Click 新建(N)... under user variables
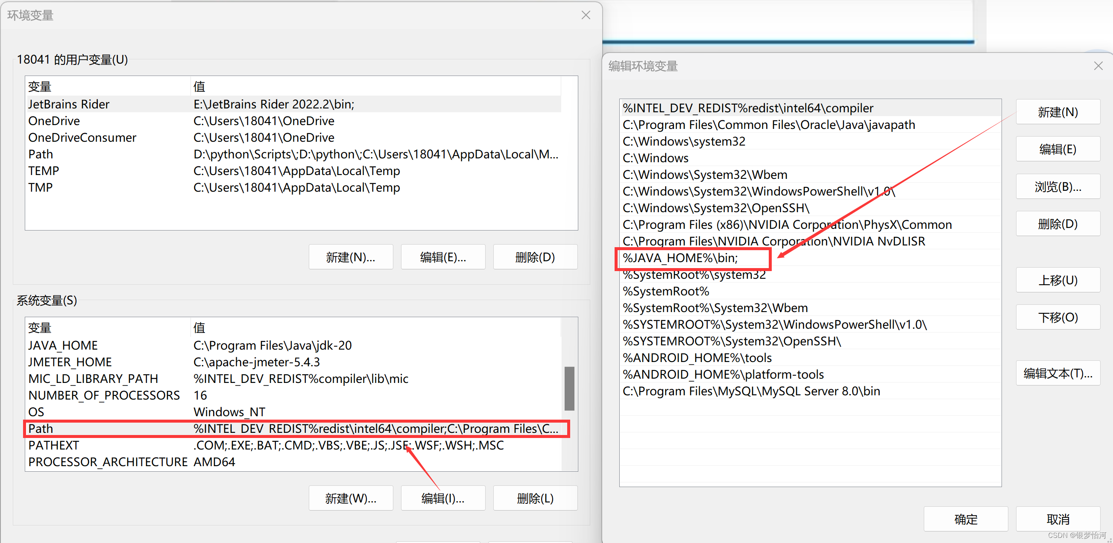Image resolution: width=1113 pixels, height=543 pixels. point(350,257)
